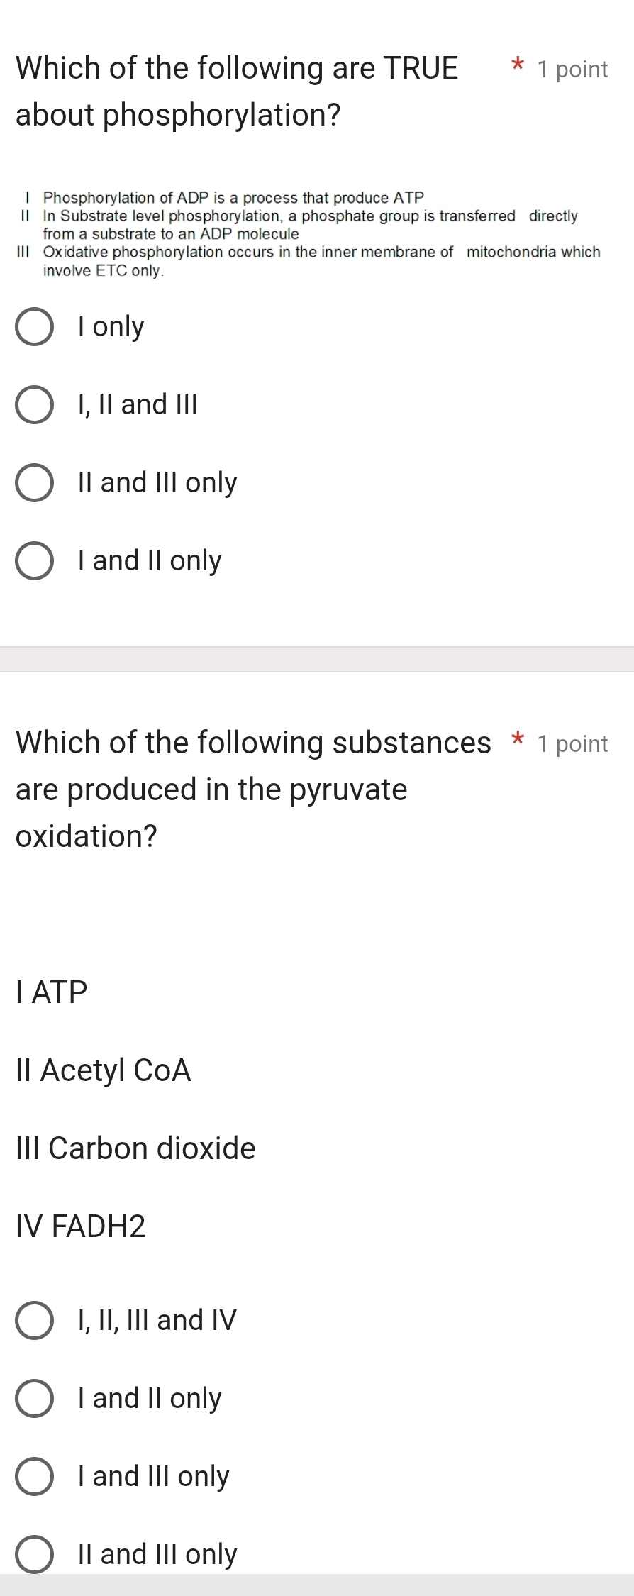
Task: Click the radio circle beside 'I, II and III'
Action: click(35, 404)
